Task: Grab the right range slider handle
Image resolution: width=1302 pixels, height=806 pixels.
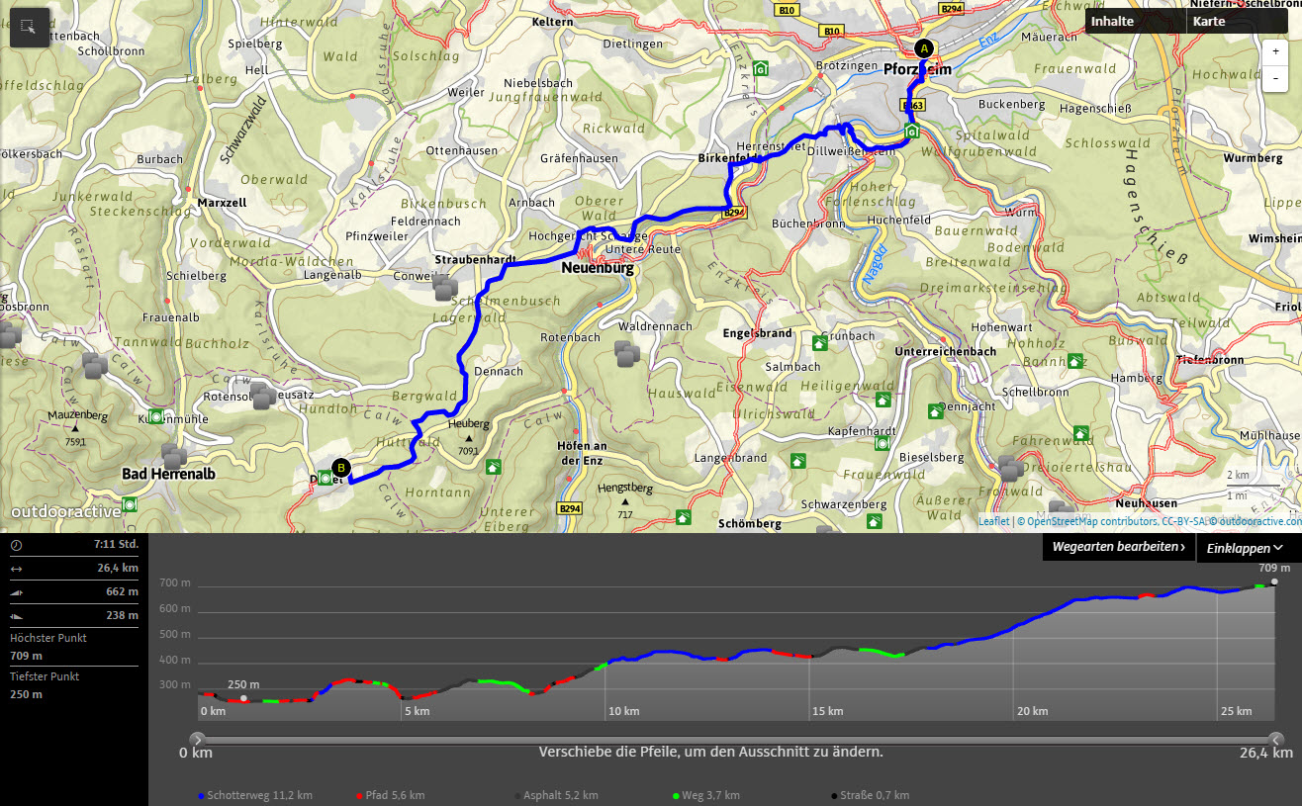Action: tap(1276, 738)
